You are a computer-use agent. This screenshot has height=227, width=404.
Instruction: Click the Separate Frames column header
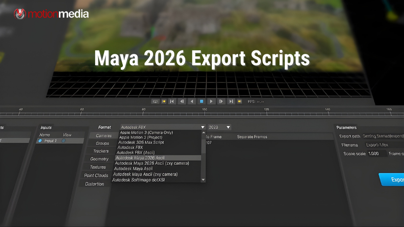click(x=252, y=136)
